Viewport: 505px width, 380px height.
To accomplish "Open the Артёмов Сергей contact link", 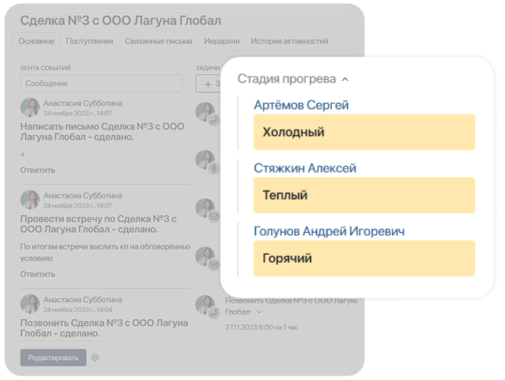I will pyautogui.click(x=301, y=105).
